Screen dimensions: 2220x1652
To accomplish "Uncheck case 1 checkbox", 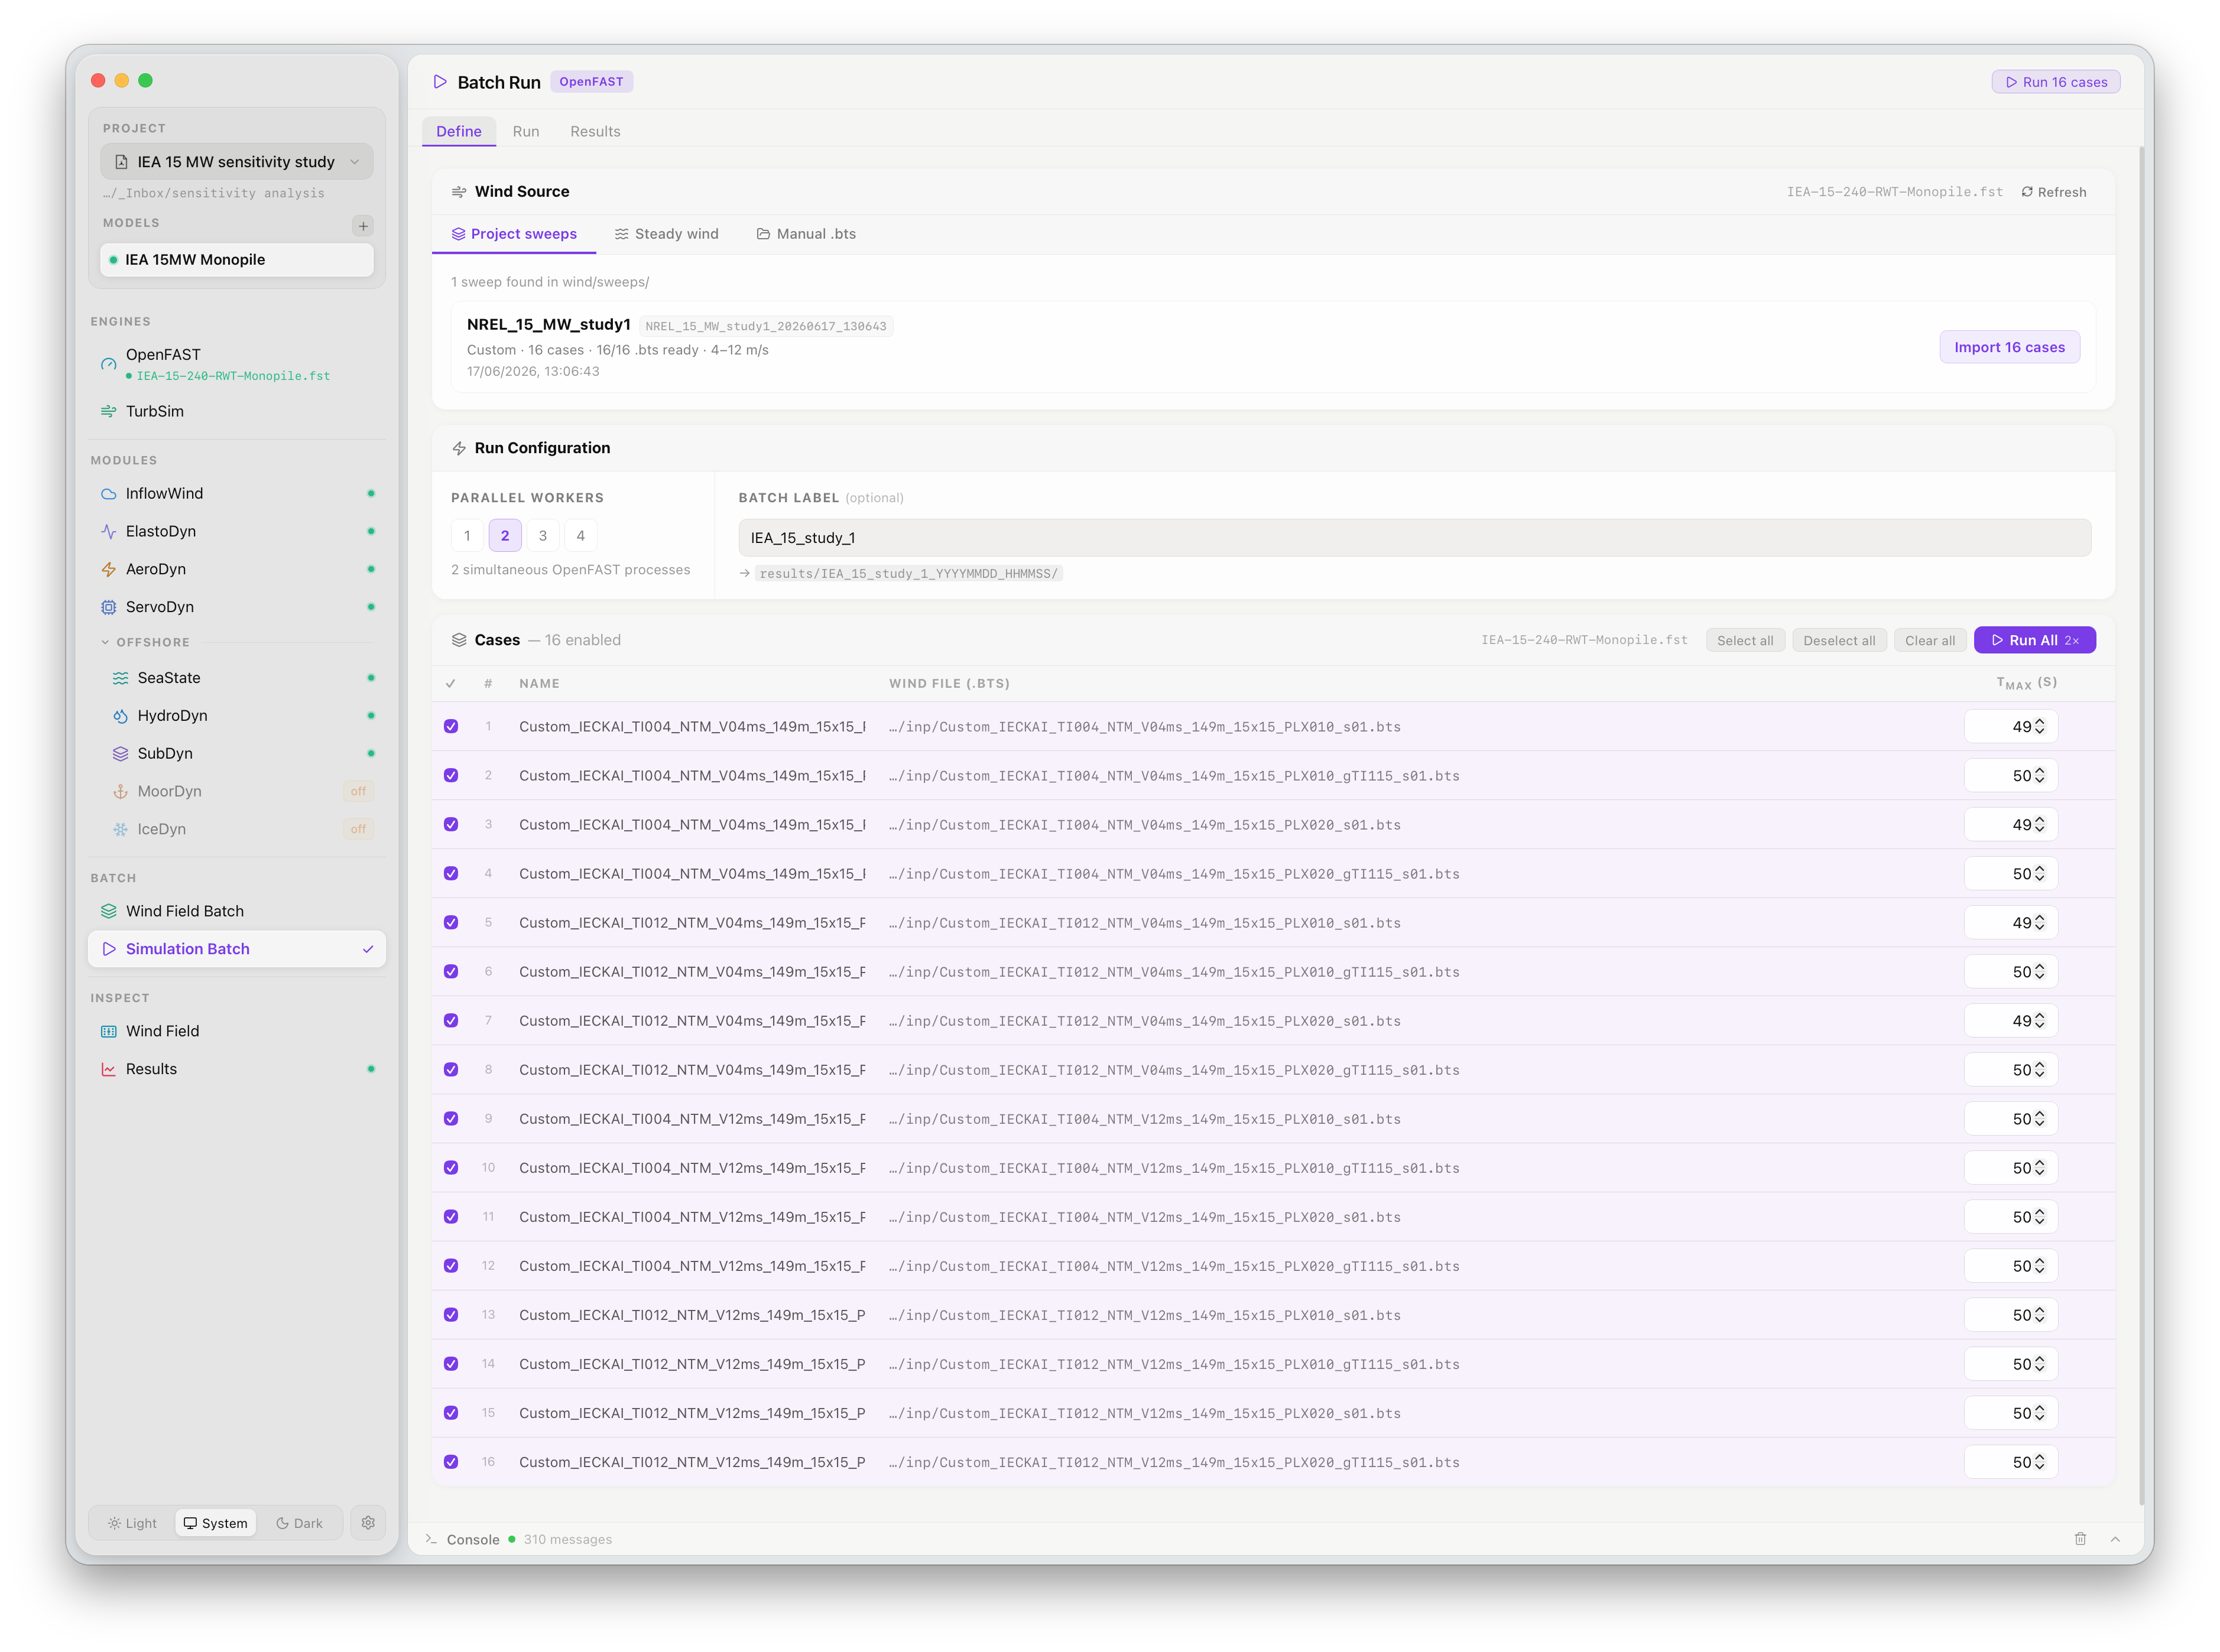I will click(451, 727).
